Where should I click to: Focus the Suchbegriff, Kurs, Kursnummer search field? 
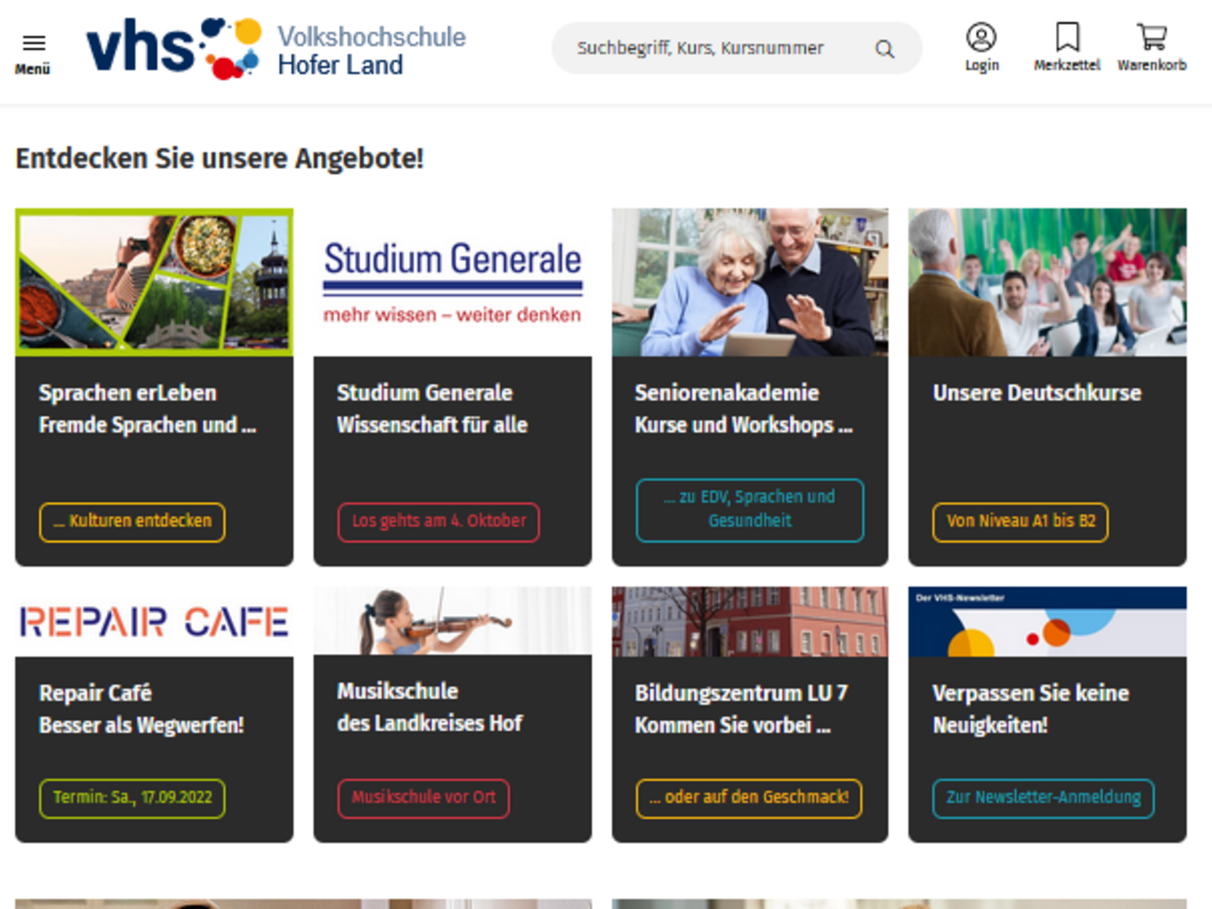point(737,48)
